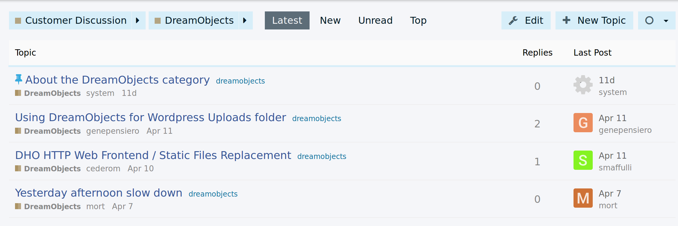Open 'Using DreamObjects for Wordpress Uploads folder' topic
The height and width of the screenshot is (226, 678).
tap(150, 118)
